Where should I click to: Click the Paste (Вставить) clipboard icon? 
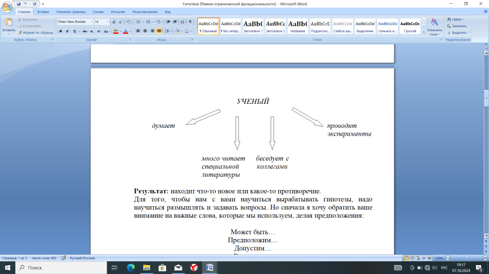[x=9, y=22]
